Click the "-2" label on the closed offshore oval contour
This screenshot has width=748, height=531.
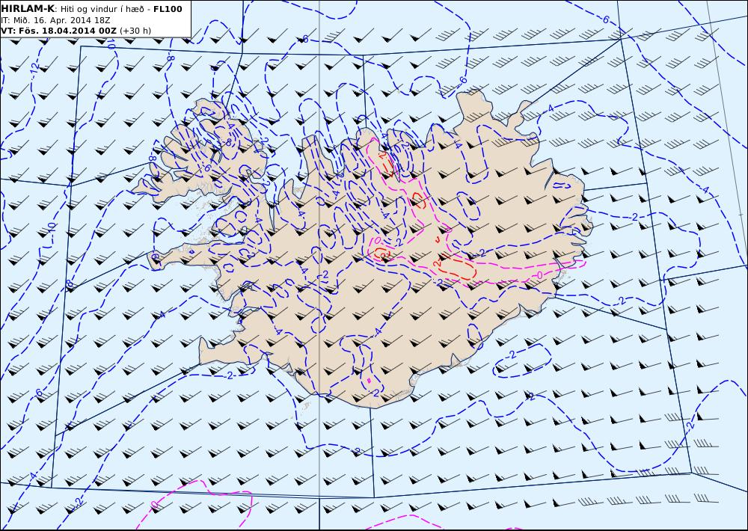click(x=511, y=354)
